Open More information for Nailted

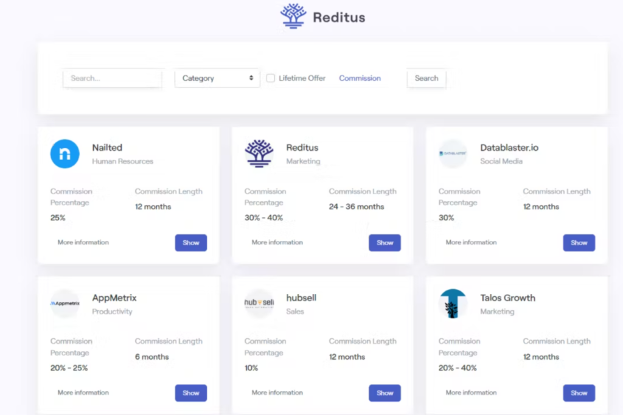83,242
